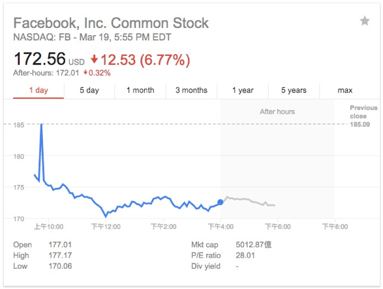Image resolution: width=383 pixels, height=289 pixels.
Task: Click the blue closing price dot on chart
Action: [221, 202]
